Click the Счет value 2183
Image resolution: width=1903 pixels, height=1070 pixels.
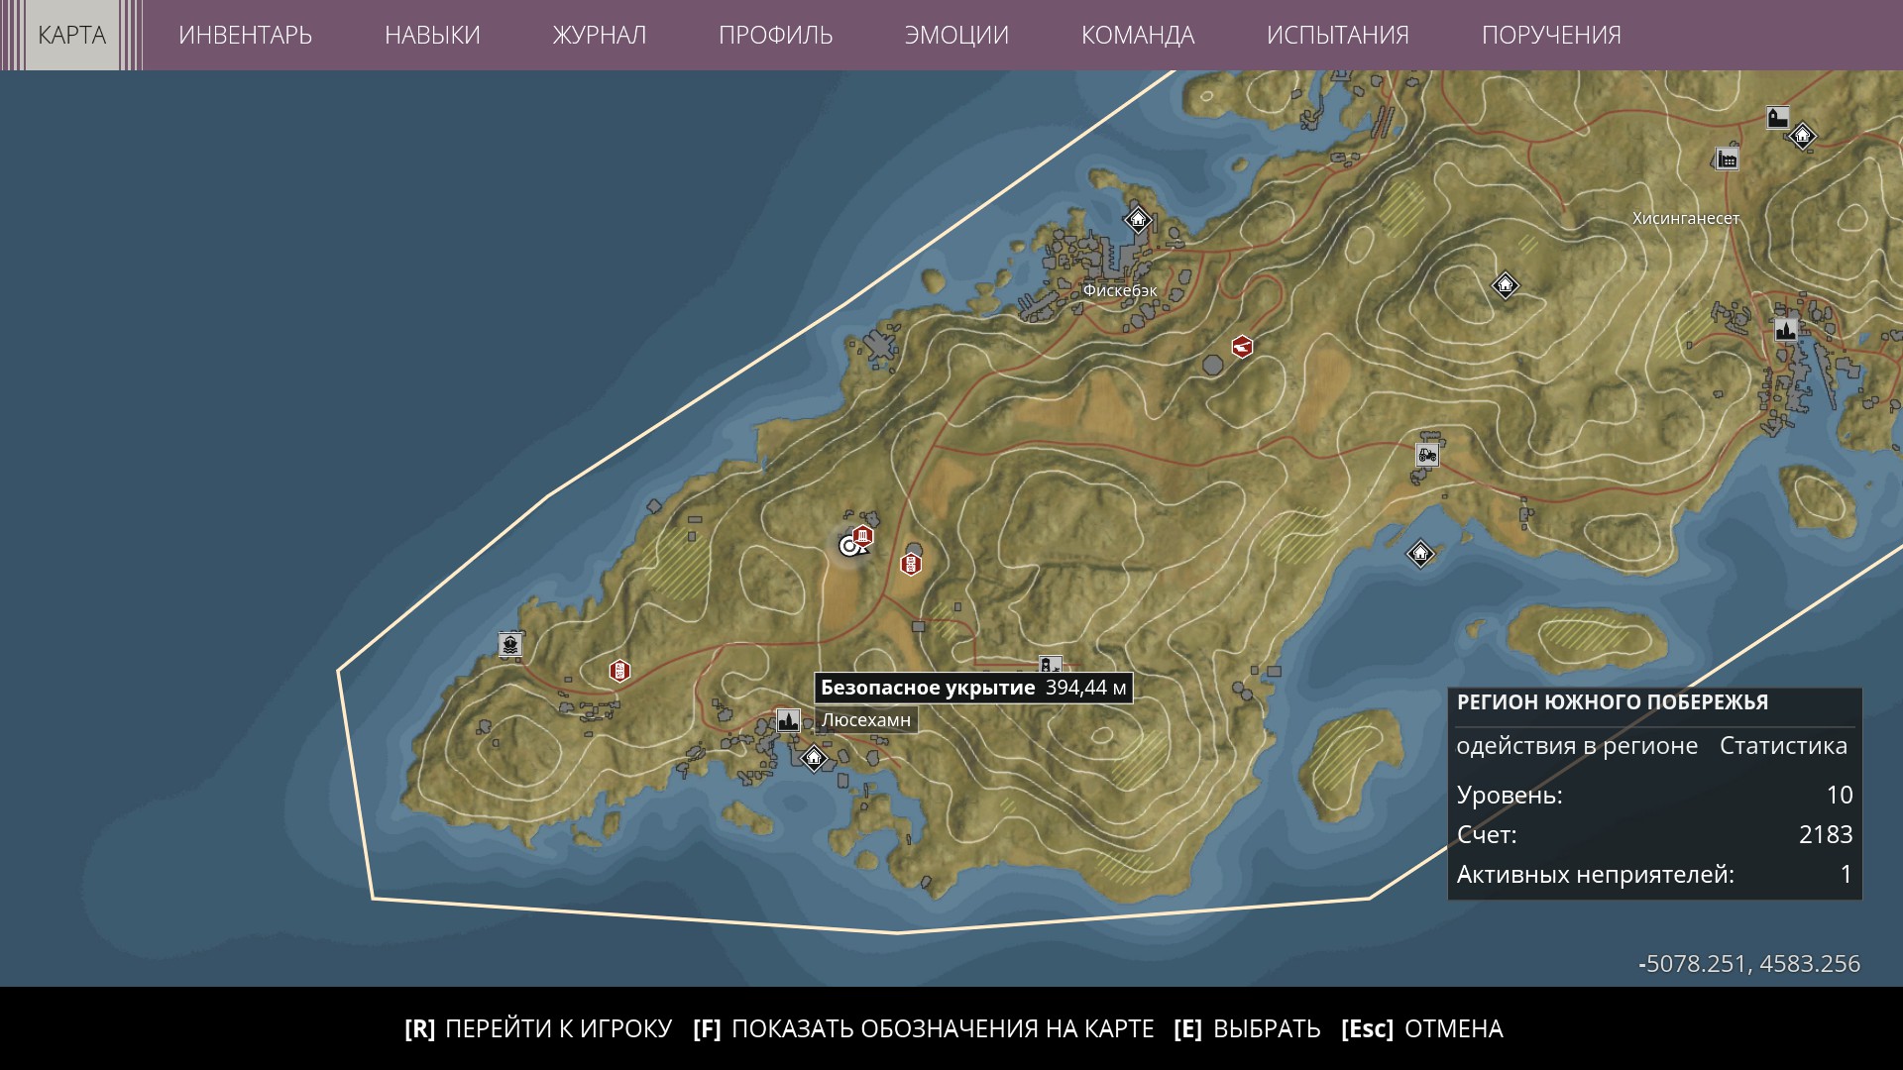click(1826, 834)
